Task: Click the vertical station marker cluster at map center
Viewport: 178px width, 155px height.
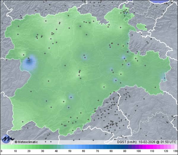Action: tap(79, 73)
